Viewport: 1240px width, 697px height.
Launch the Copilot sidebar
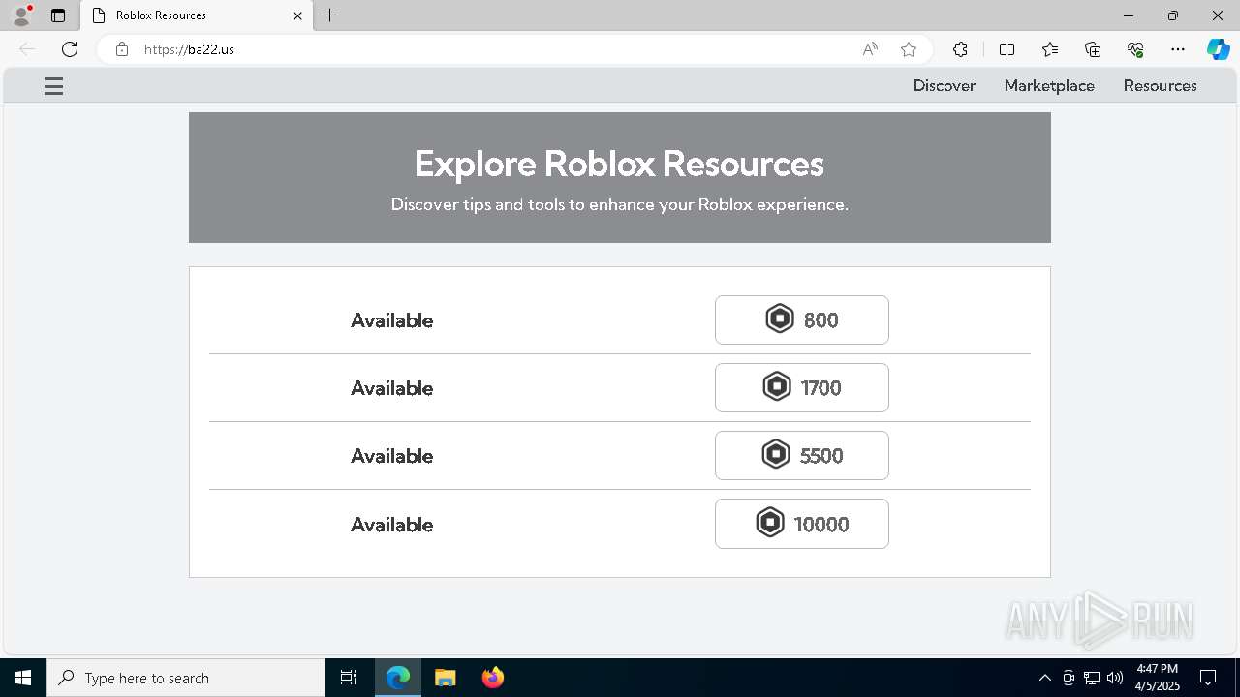click(1218, 49)
